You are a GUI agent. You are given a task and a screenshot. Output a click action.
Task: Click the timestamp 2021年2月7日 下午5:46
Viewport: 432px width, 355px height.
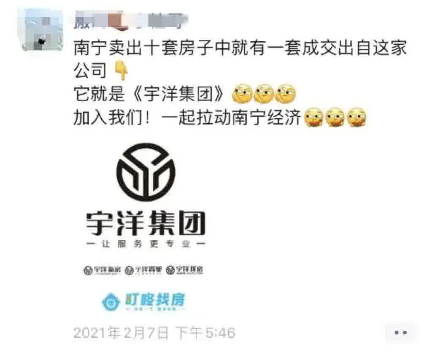click(x=154, y=332)
